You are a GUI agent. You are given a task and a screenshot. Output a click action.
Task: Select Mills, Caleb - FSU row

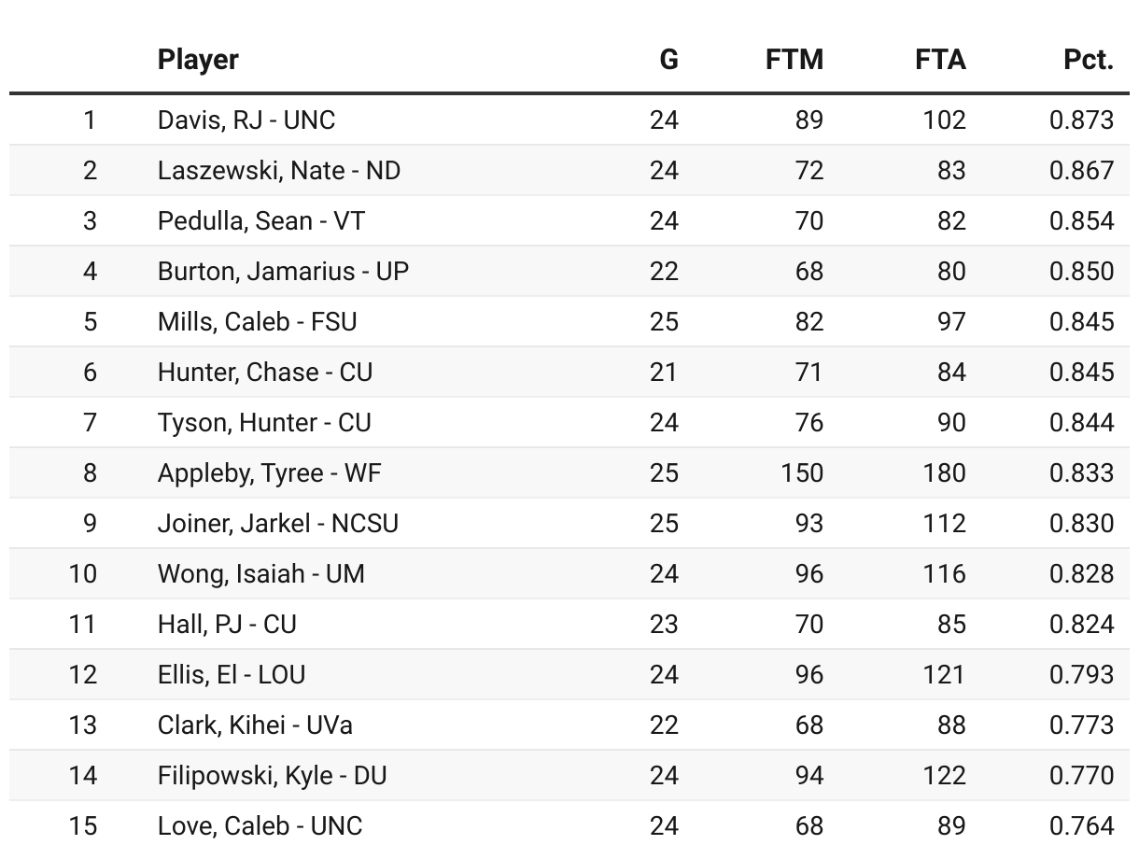coord(569,321)
